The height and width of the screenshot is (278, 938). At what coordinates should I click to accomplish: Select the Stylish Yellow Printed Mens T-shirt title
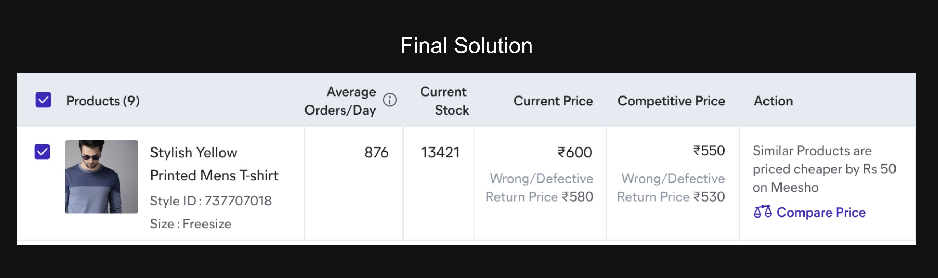click(x=214, y=164)
